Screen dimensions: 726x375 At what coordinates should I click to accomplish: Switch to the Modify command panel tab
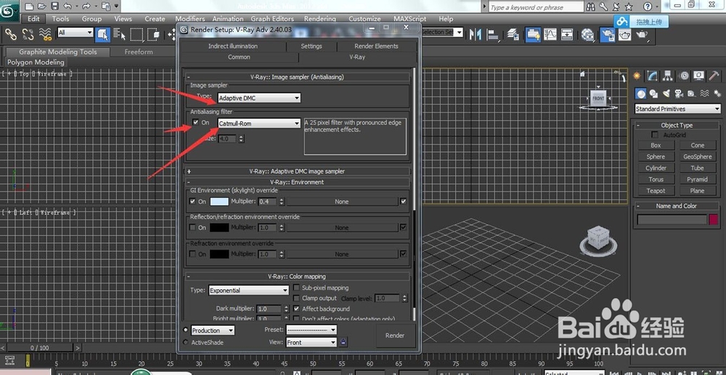coord(653,75)
